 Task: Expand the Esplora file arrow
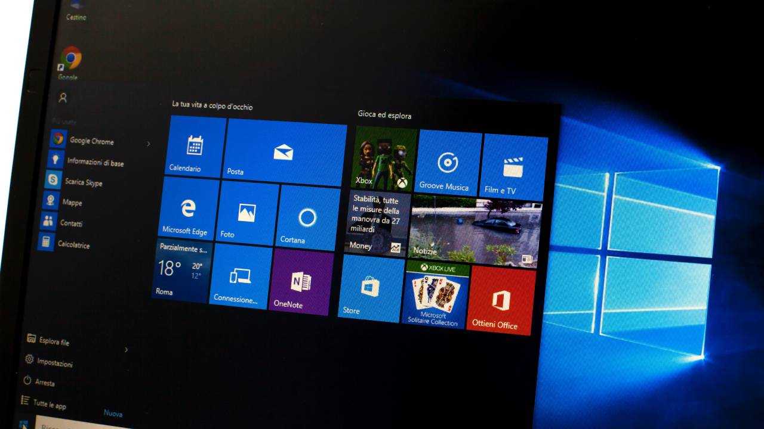point(126,350)
